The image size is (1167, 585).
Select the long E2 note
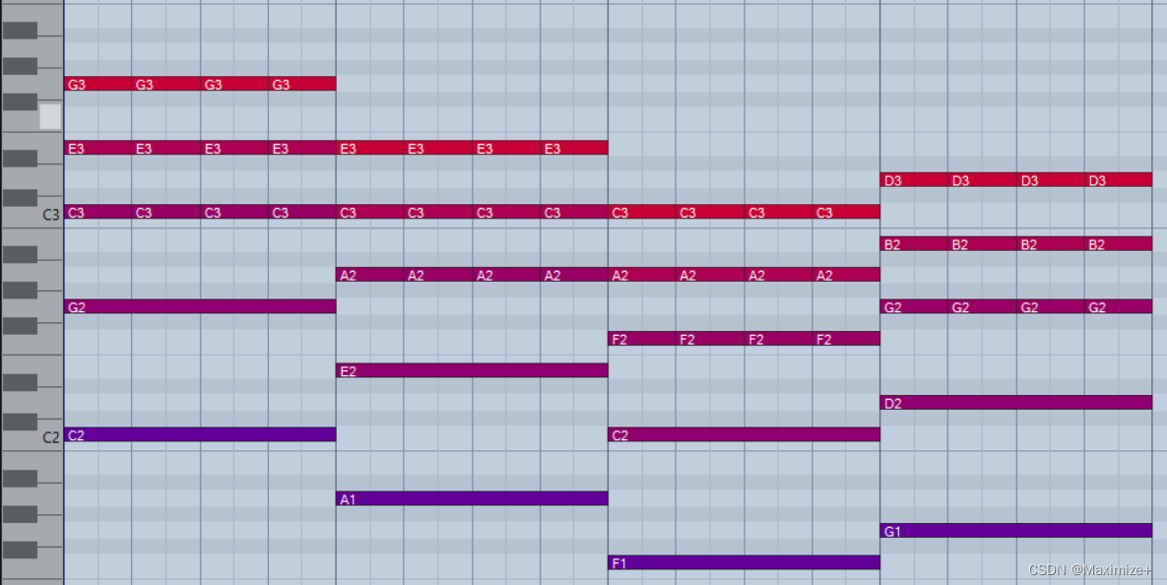coord(472,370)
